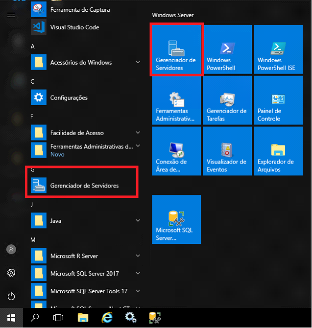Launch Visual Studio Code from the app list
312x328 pixels.
click(x=86, y=27)
